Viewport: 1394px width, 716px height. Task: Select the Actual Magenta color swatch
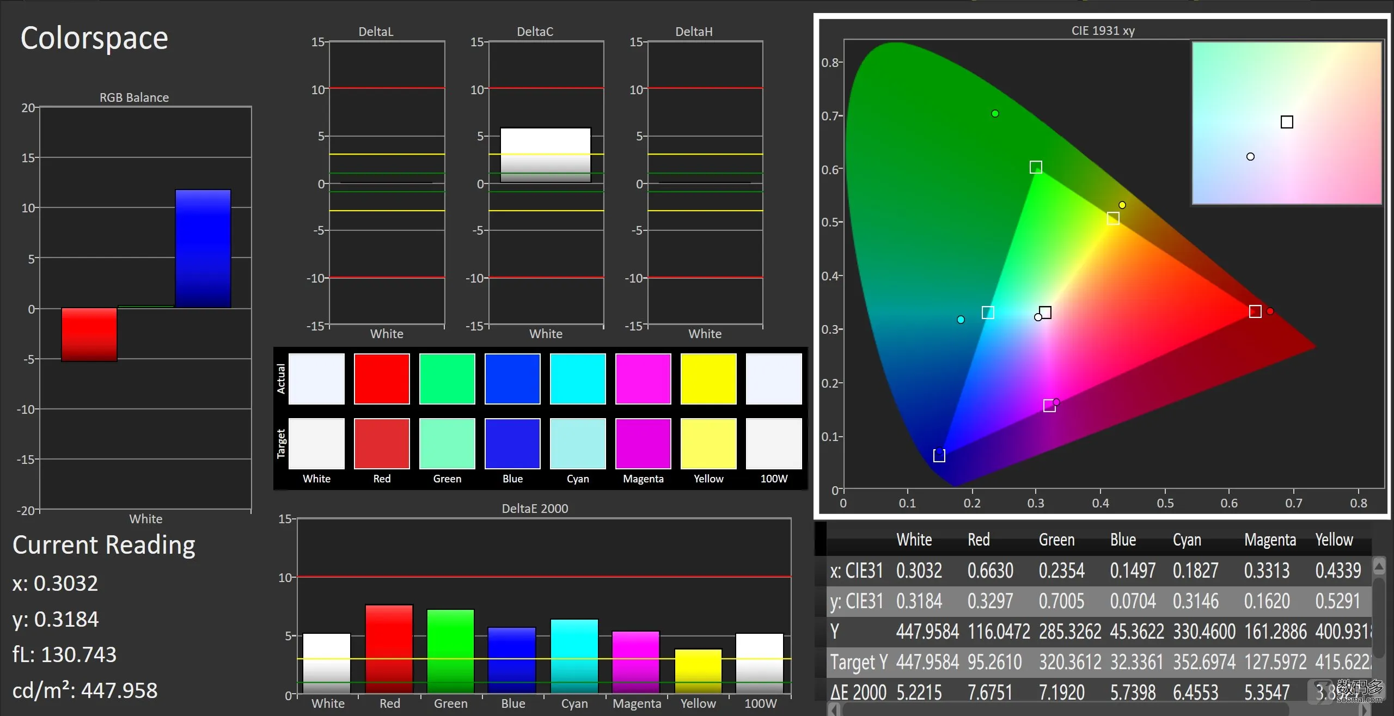click(643, 379)
